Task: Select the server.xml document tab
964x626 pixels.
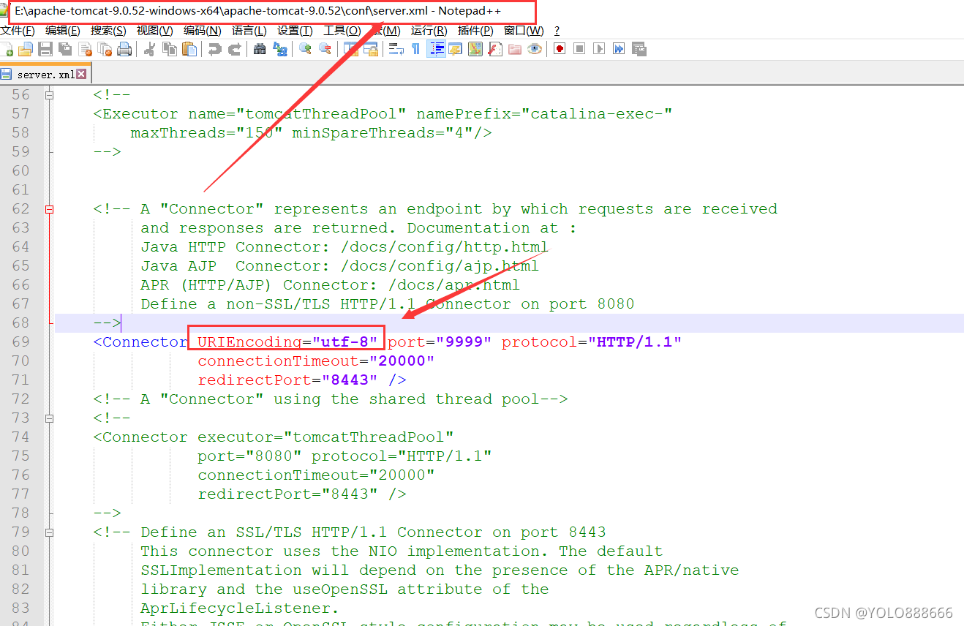Action: click(x=44, y=75)
